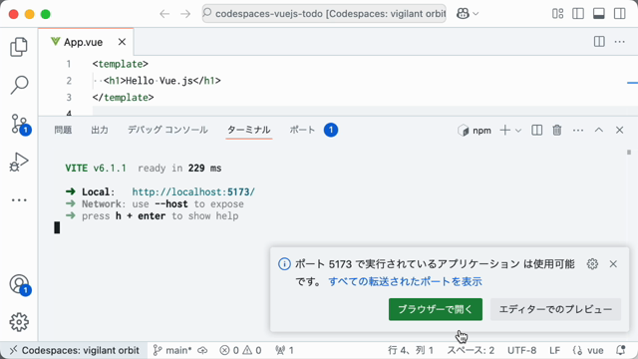Place the cursor on the closing </template> line
Viewport: 638px width, 359px height.
tap(124, 98)
